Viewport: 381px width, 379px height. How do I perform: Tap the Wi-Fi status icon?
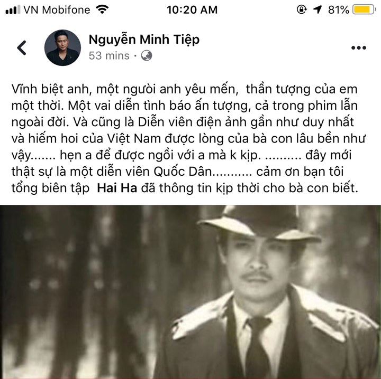pos(102,10)
